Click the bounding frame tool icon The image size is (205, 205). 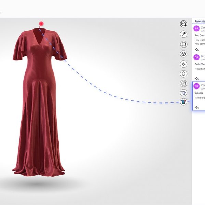tap(184, 44)
